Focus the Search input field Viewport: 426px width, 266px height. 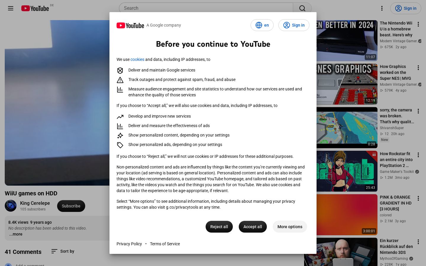(206, 8)
